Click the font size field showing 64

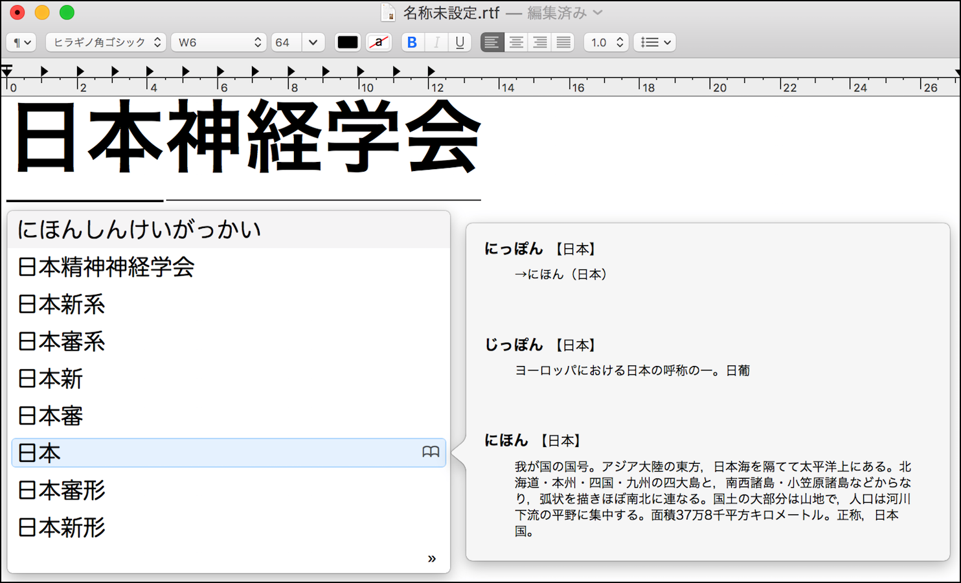point(286,42)
